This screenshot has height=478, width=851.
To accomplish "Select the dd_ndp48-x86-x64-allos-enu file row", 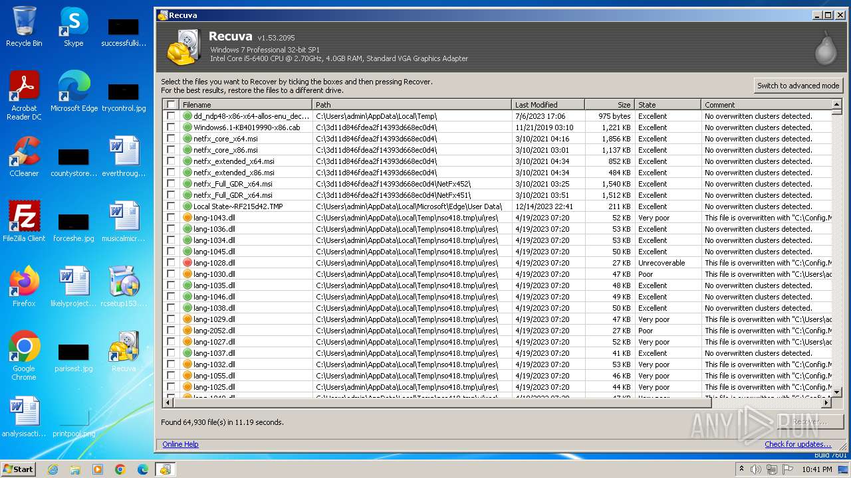I will (497, 116).
